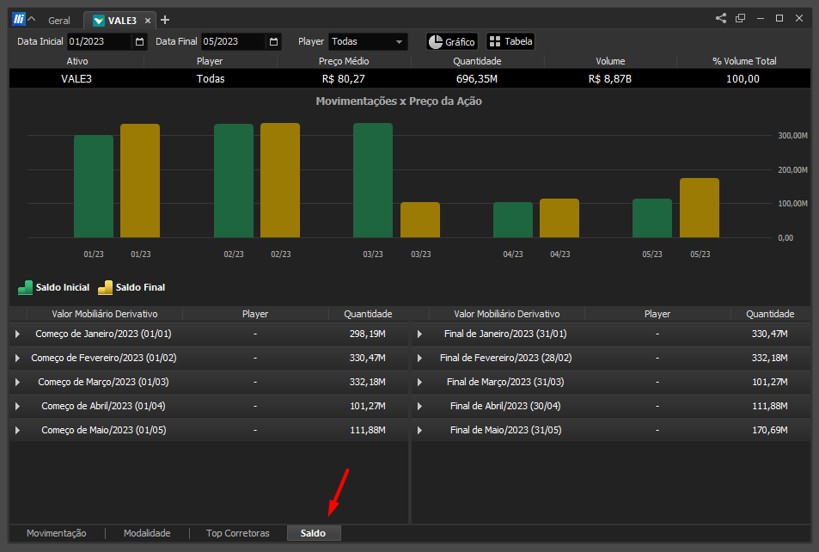The image size is (819, 552).
Task: Open the Modalidade bottom tab
Action: 147,533
